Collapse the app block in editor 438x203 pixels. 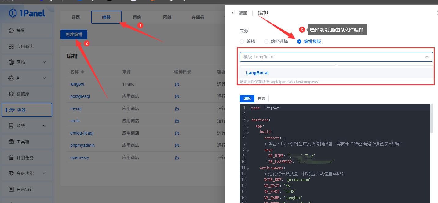click(248, 127)
